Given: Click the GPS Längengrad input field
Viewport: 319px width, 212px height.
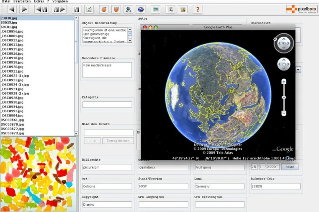Looking at the screenshot, I should (163, 204).
